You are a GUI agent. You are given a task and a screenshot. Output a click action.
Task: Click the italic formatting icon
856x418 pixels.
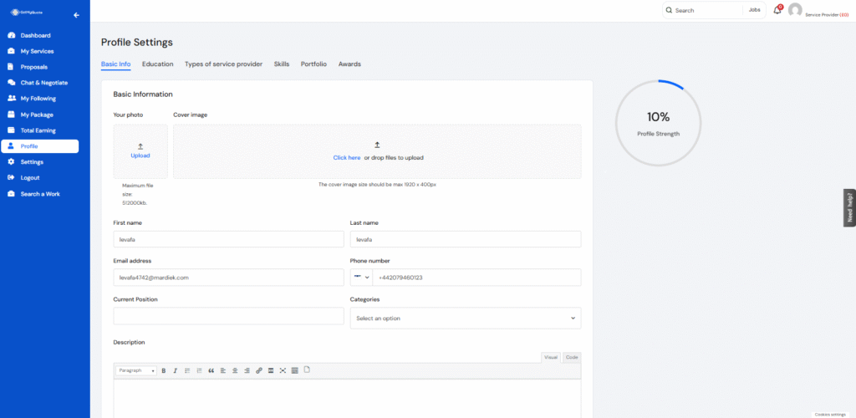click(x=176, y=370)
